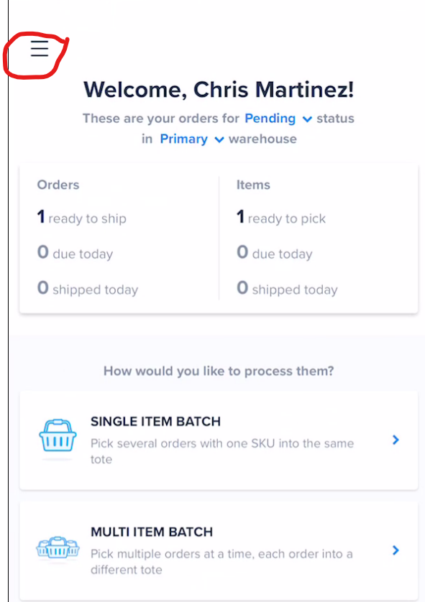This screenshot has height=602, width=425.
Task: Click the Items column heading
Action: (253, 185)
